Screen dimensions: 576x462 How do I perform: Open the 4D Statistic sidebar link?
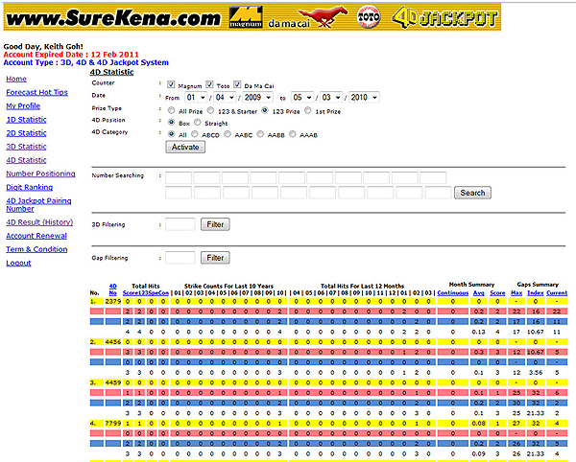click(27, 160)
